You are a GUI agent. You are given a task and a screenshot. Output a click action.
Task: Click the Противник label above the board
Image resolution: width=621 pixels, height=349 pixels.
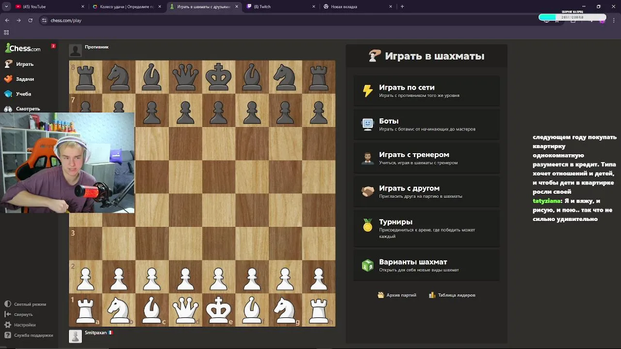coord(97,47)
